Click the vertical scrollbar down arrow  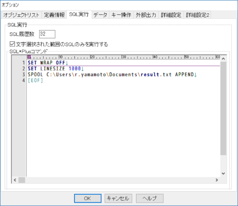pos(223,173)
